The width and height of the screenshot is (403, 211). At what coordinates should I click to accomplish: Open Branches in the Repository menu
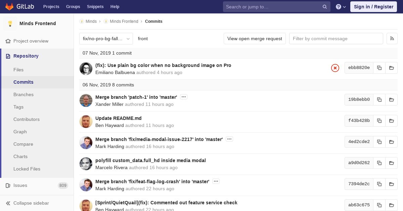point(24,94)
